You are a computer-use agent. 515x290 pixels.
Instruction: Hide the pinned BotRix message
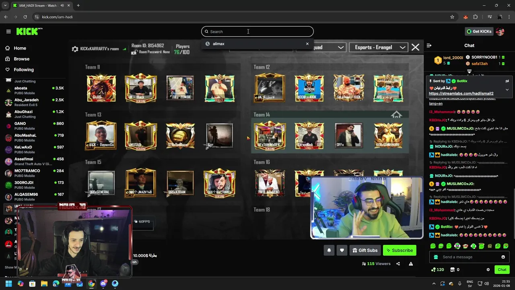coord(507,81)
